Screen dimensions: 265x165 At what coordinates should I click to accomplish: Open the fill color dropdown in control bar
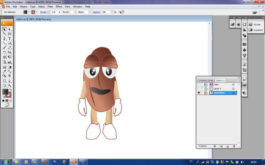click(29, 12)
